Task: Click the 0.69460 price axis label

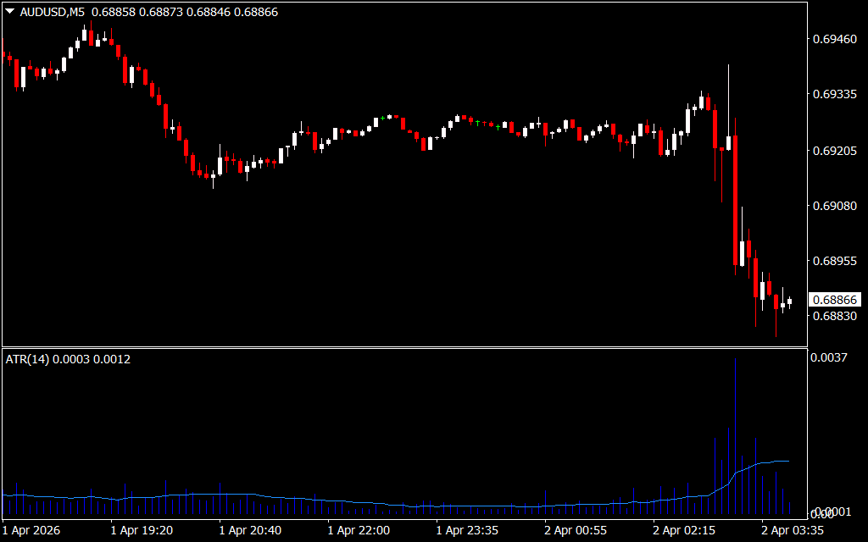Action: coord(834,39)
